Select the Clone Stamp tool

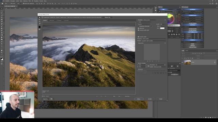2,28
